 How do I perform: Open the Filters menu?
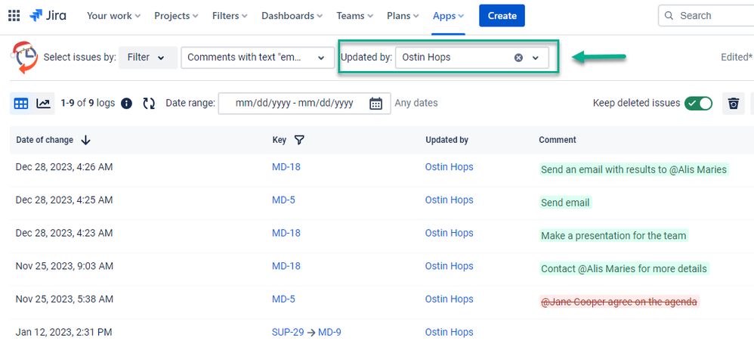(x=230, y=16)
